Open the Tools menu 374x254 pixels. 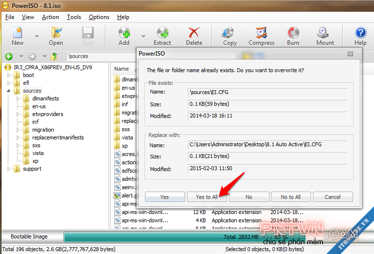pyautogui.click(x=74, y=17)
